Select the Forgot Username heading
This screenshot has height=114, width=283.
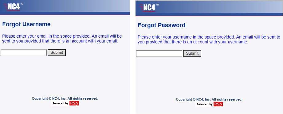(26, 24)
